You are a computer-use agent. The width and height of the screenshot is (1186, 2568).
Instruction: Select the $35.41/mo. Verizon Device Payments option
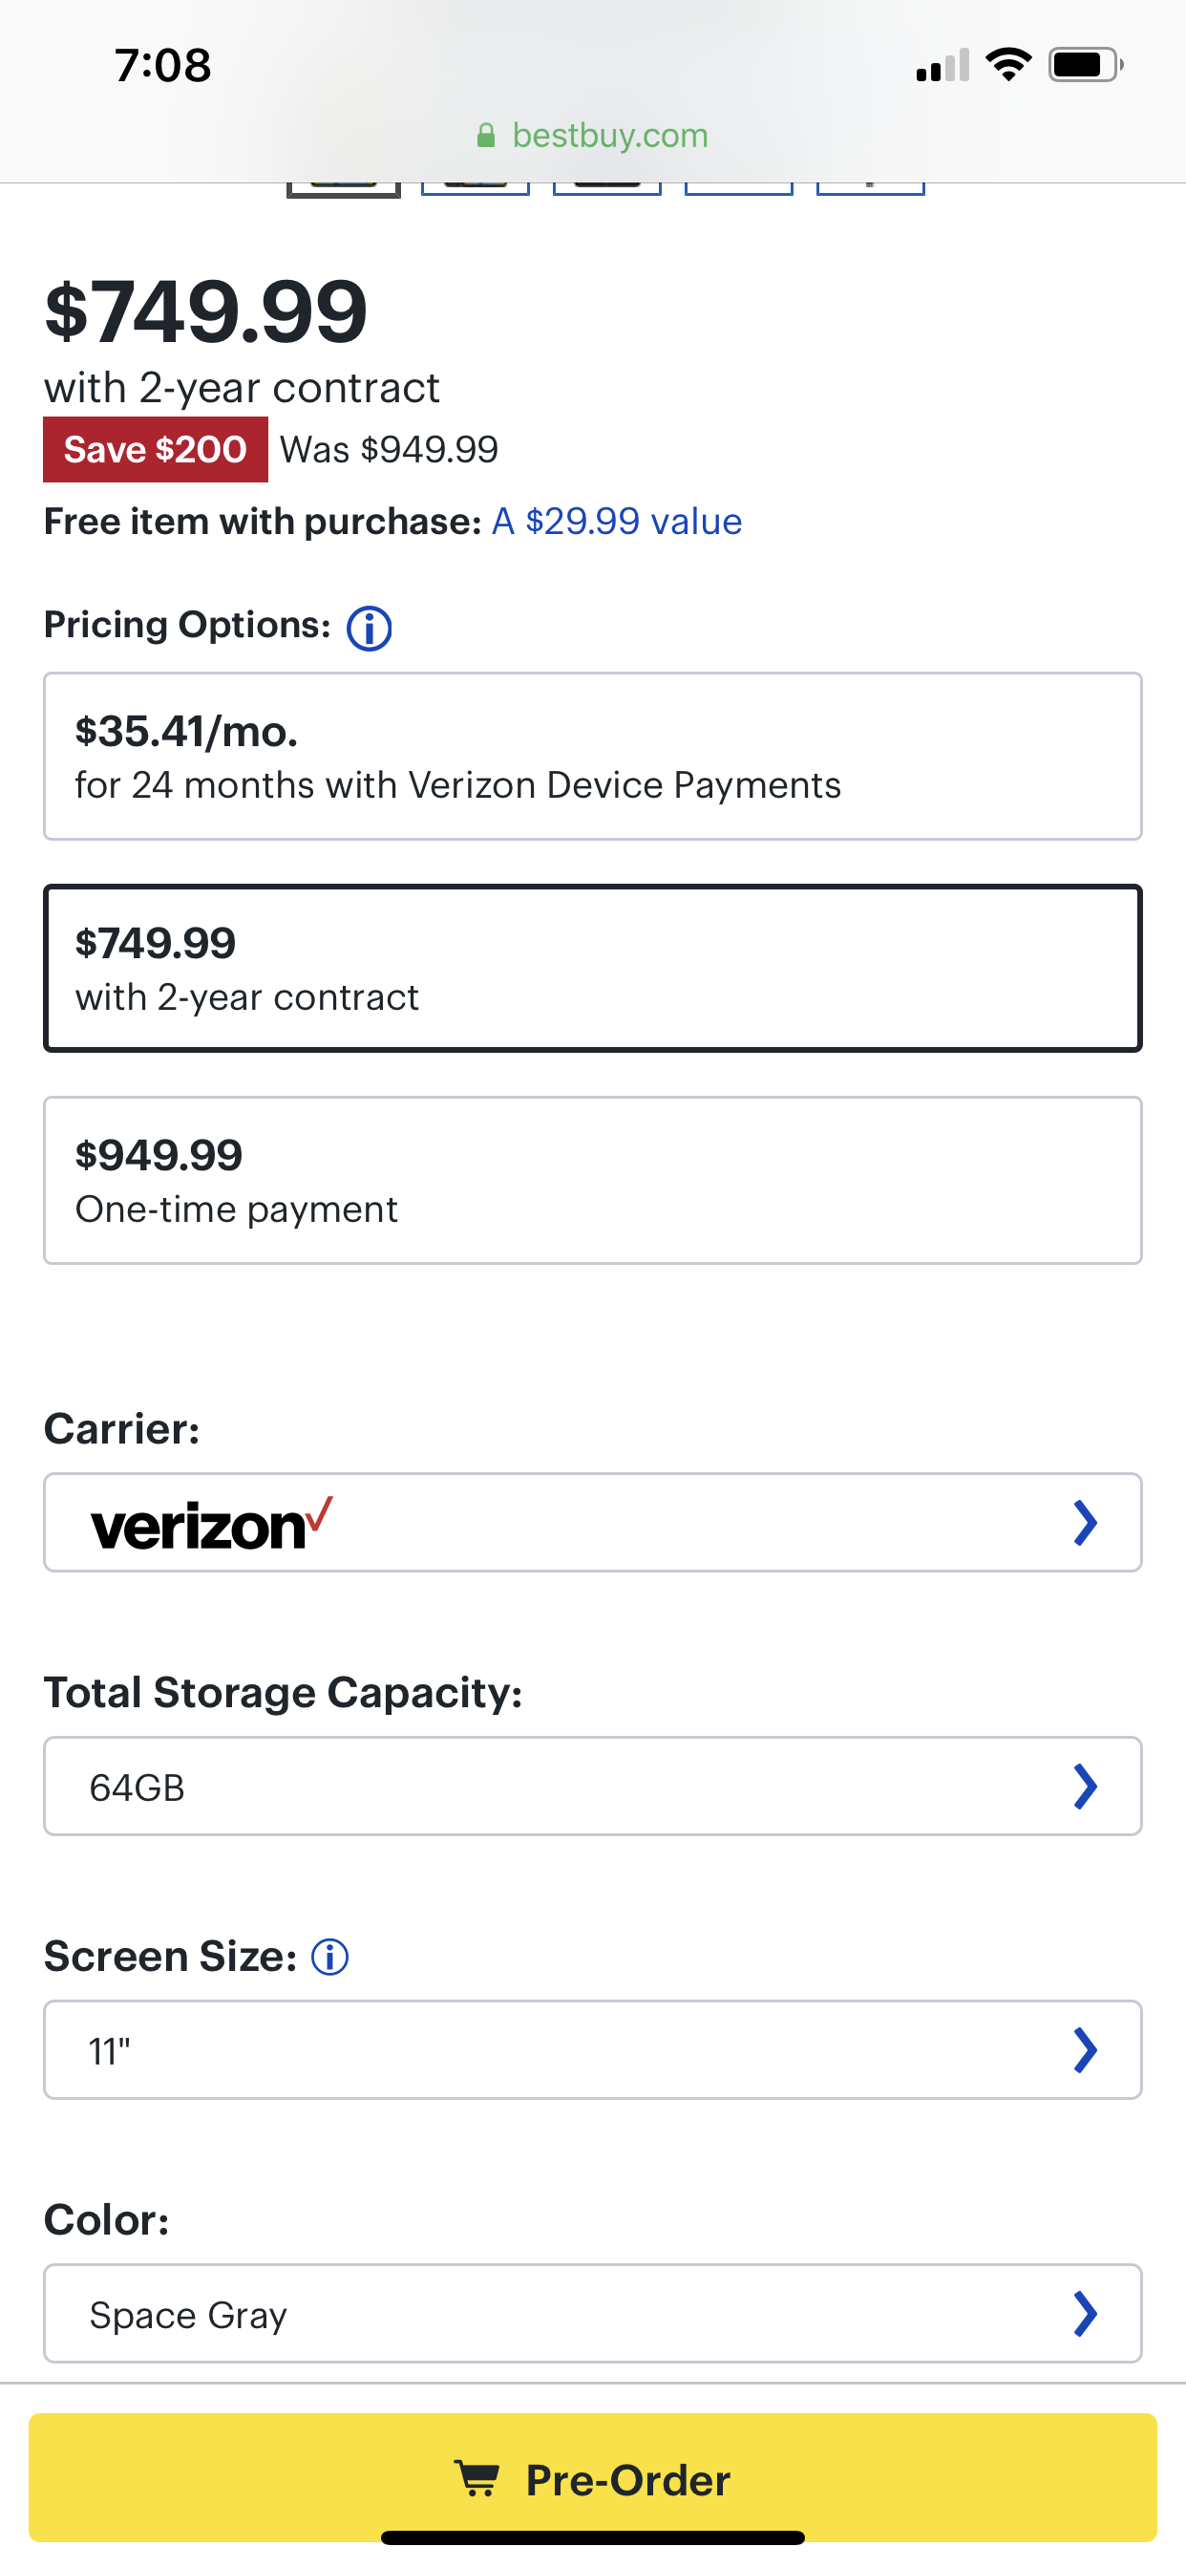coord(593,757)
